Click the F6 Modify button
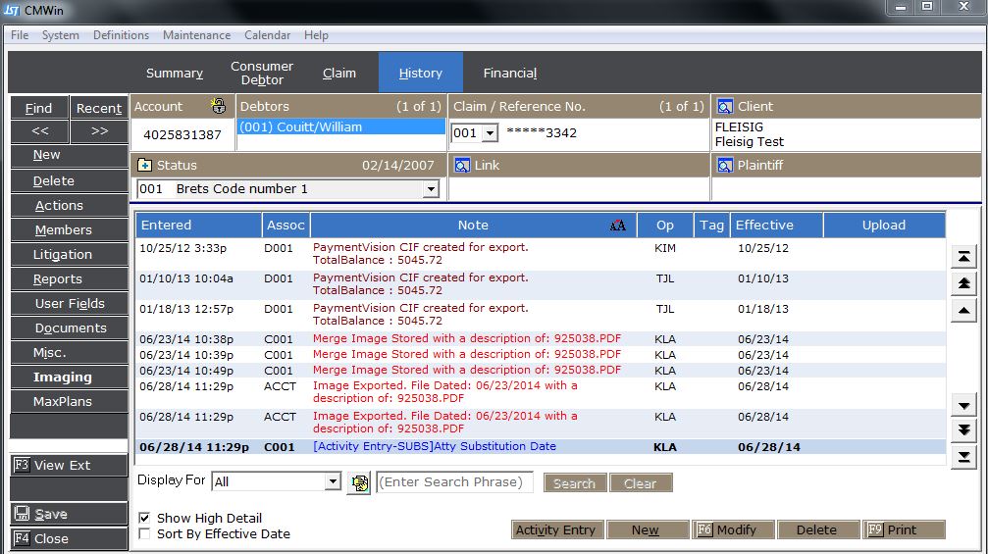The image size is (988, 554). click(734, 530)
